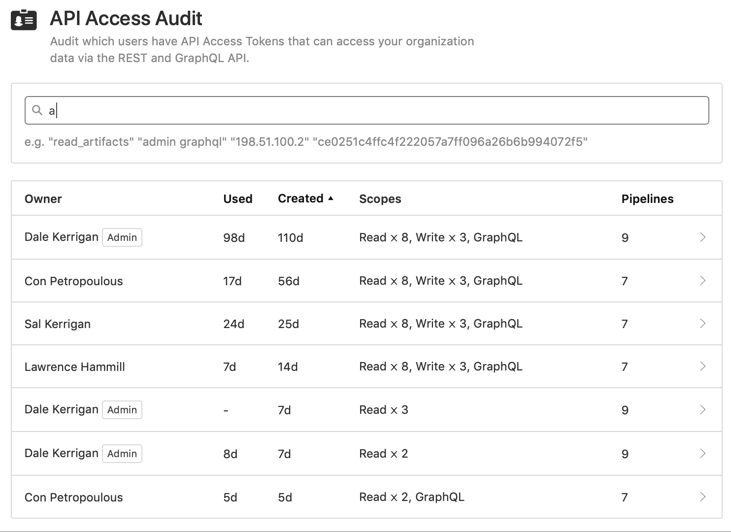Click the magnifying glass search icon
Viewport: 731px width, 532px height.
pos(37,110)
